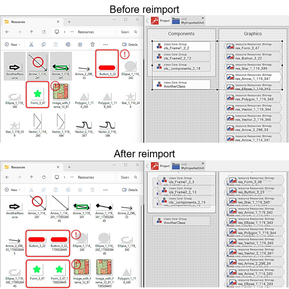Open See more menu in lower Explorer toolbar
Screen dimensions: 289x289
click(105, 190)
